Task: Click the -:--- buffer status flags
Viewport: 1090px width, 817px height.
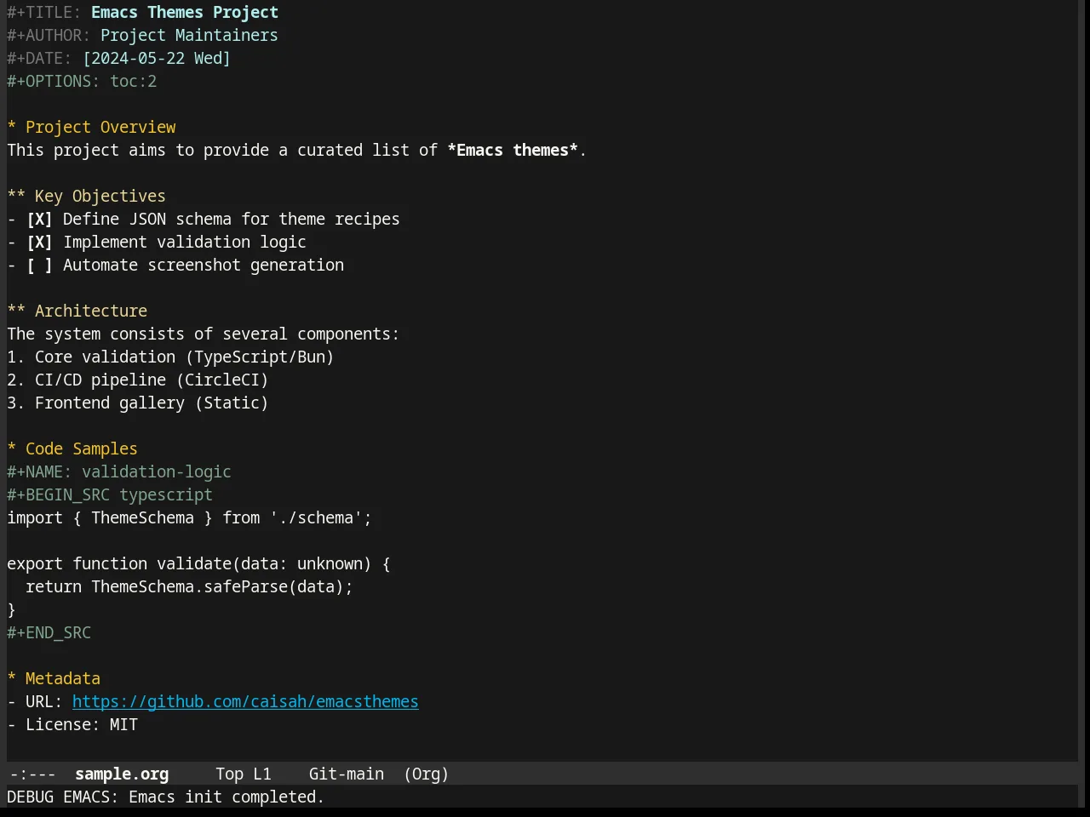Action: click(x=32, y=774)
